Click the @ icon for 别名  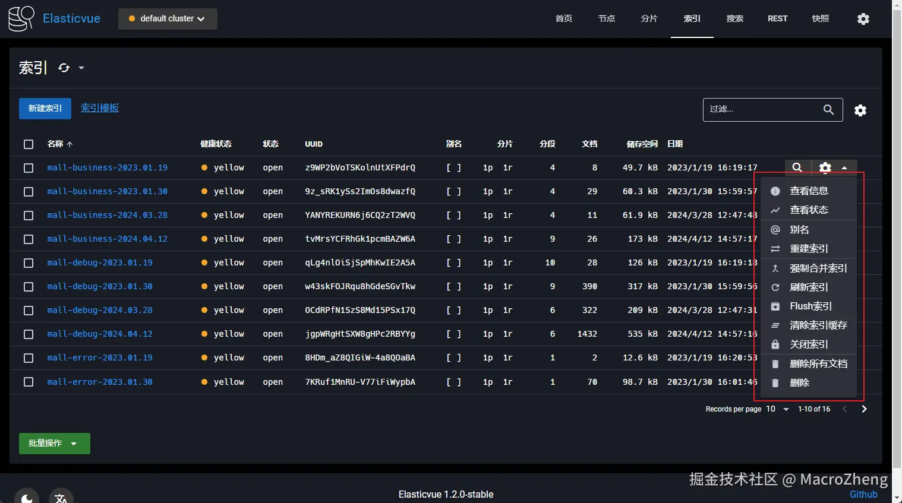coord(775,230)
